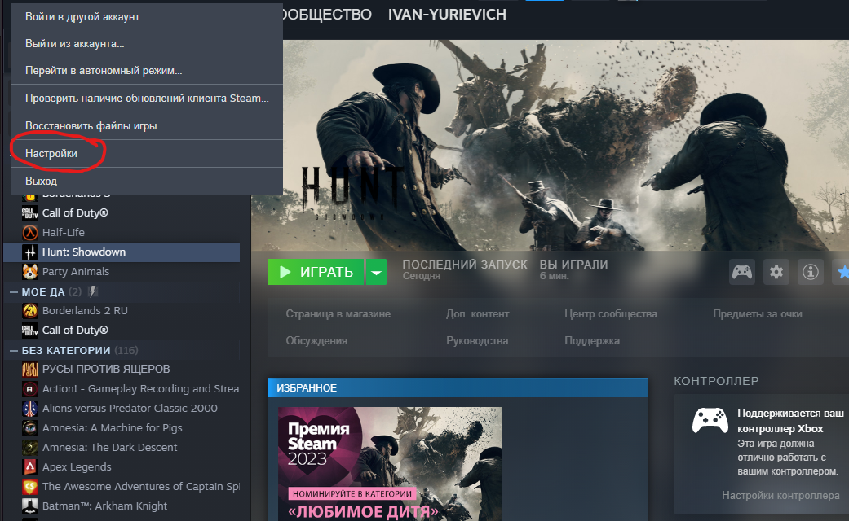Open controller settings gamepad icon button
This screenshot has height=521, width=849.
(x=742, y=272)
